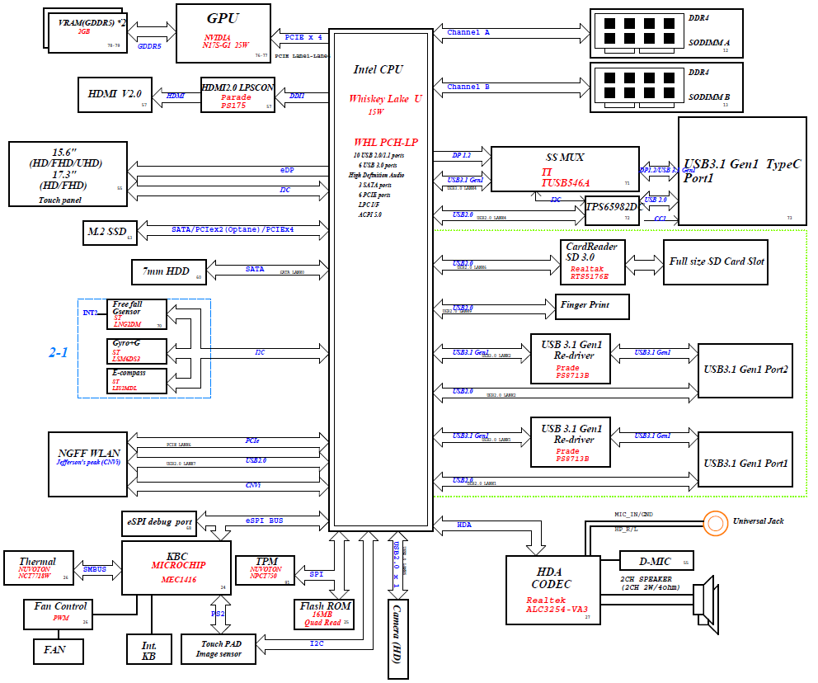Click the M.2 SSD block
Screen dimensions: 818x683
click(110, 233)
